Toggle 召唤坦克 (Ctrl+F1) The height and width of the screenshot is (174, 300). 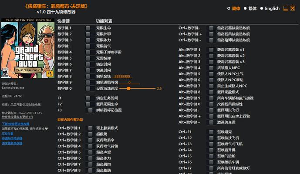coord(211,132)
